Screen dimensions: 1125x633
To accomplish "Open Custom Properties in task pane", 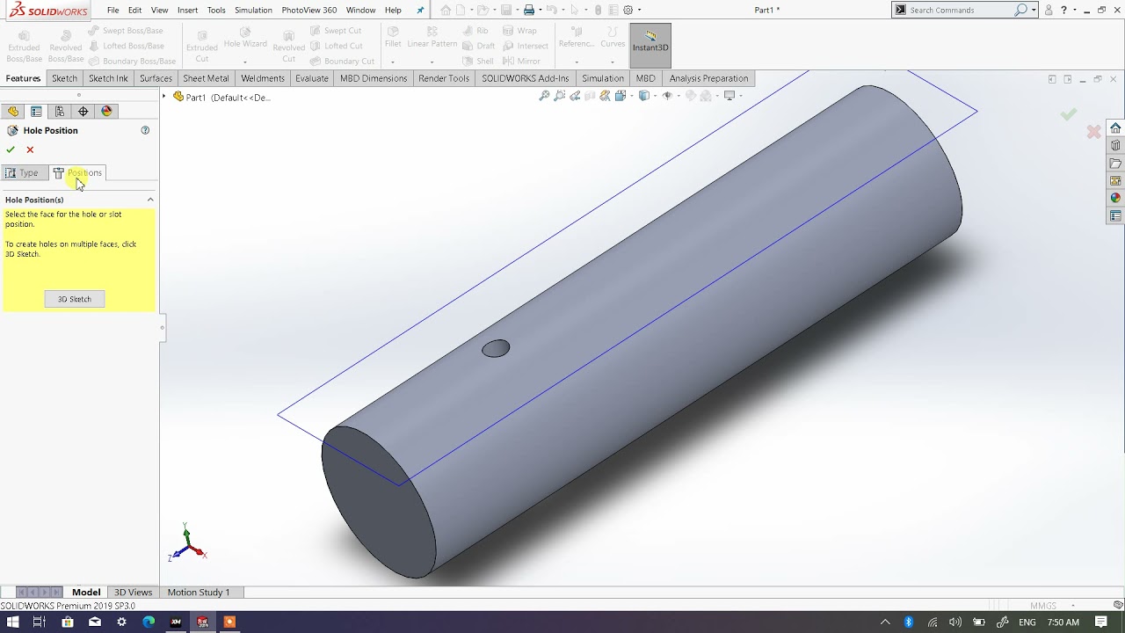I will (1115, 215).
